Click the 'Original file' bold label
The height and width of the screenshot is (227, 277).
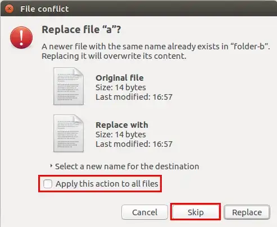click(x=120, y=78)
